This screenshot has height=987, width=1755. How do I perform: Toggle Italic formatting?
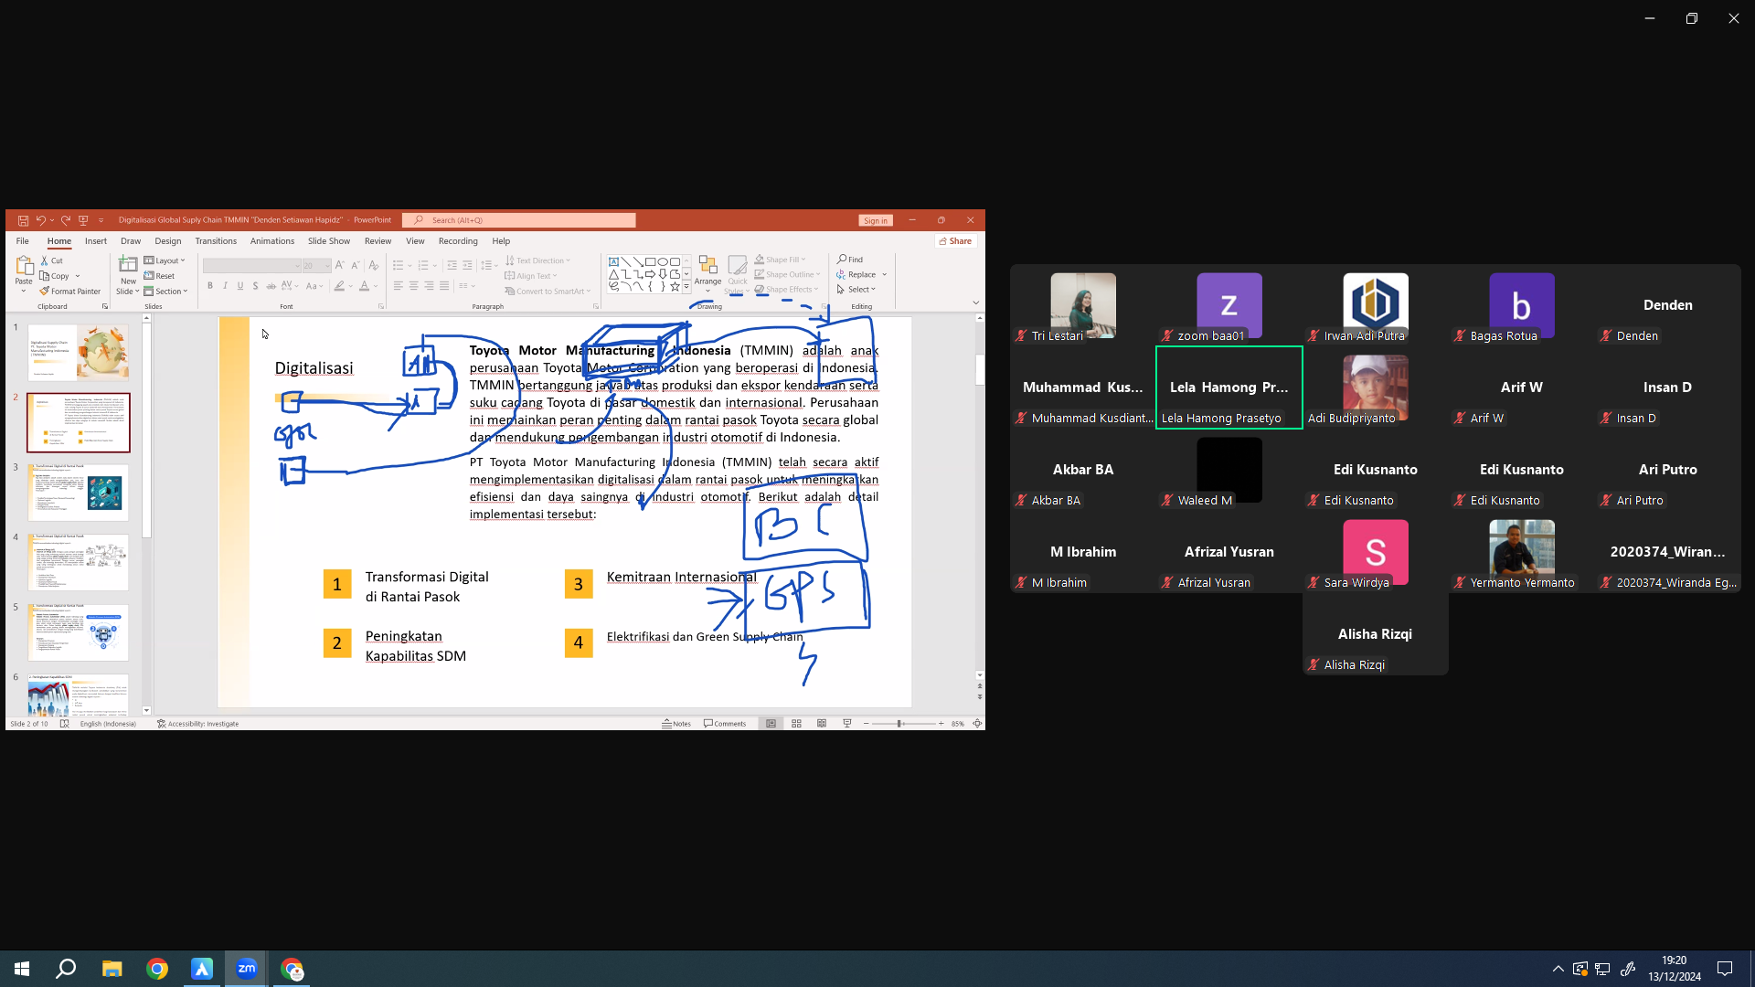point(225,286)
